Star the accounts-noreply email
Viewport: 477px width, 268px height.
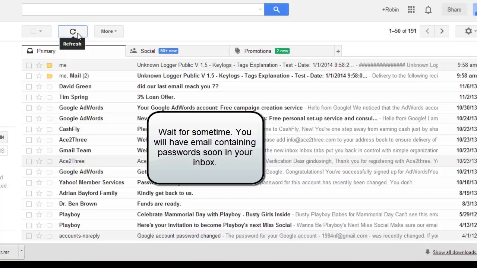pyautogui.click(x=39, y=236)
